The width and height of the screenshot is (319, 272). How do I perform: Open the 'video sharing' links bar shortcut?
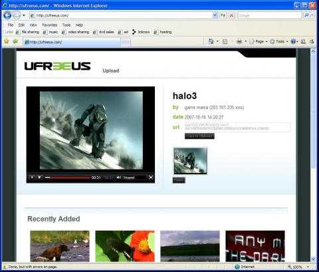pos(75,32)
